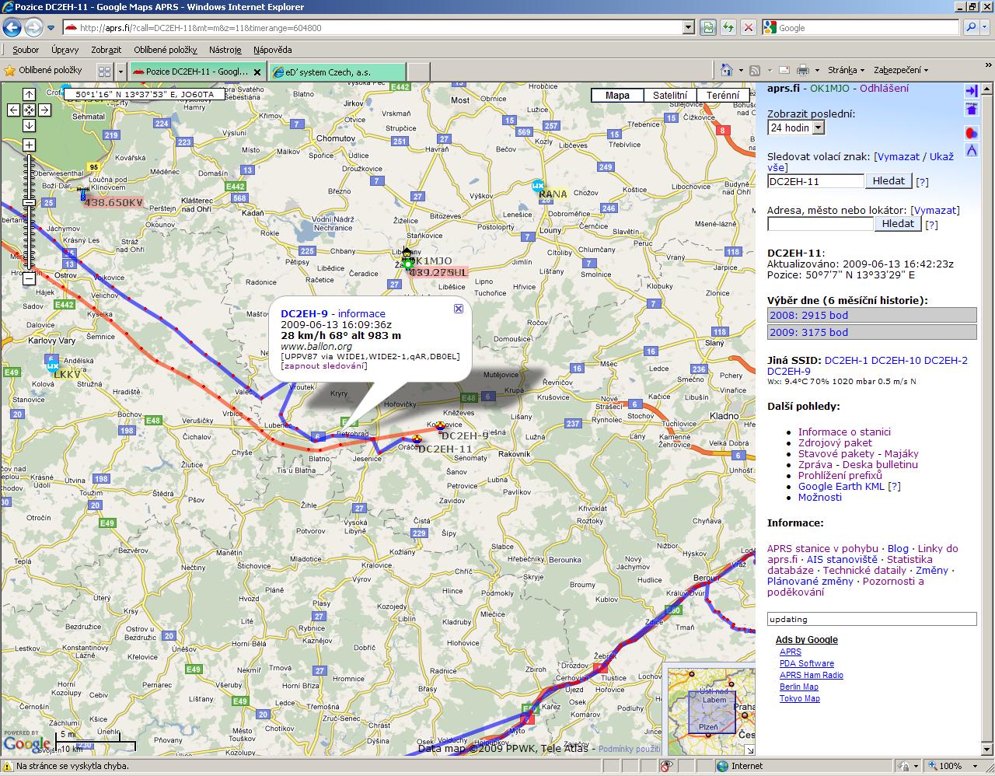Click the compatibility view icon
The height and width of the screenshot is (776, 995).
click(708, 27)
